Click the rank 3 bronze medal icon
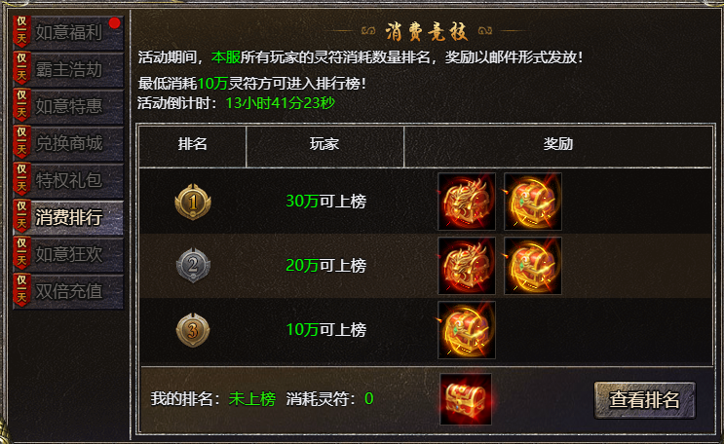The image size is (724, 444). click(193, 330)
